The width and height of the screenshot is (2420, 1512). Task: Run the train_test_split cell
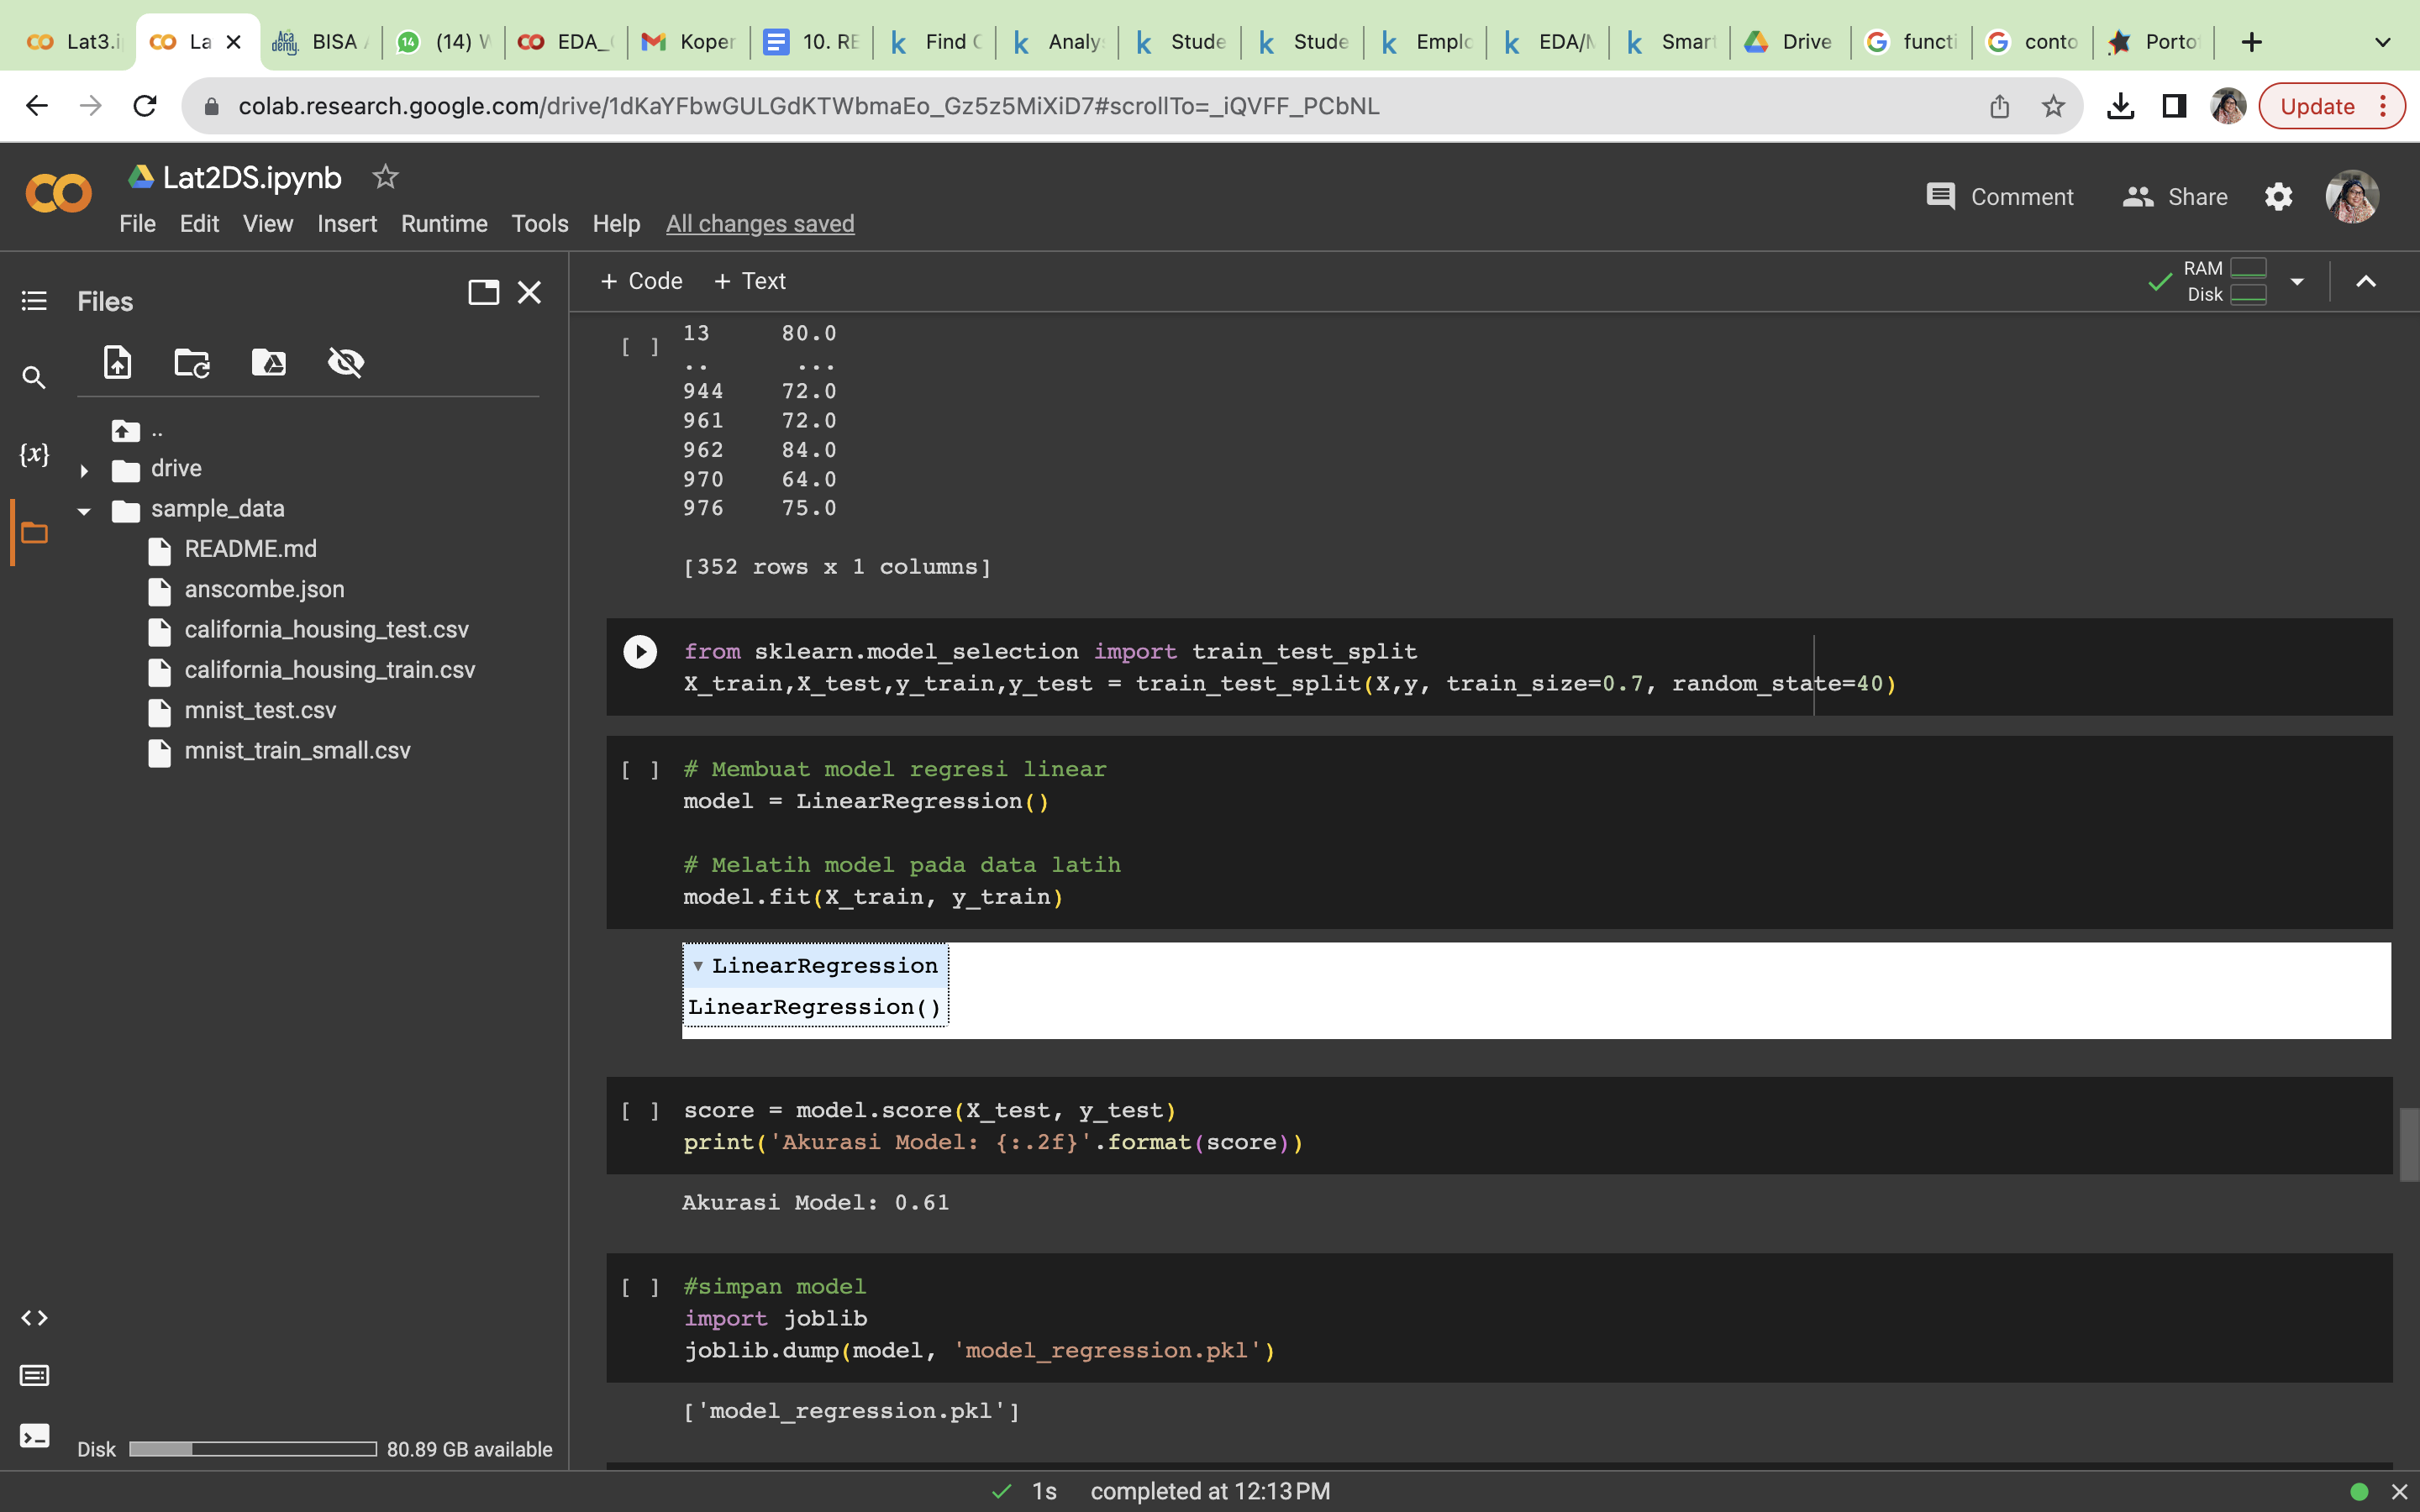[x=640, y=652]
